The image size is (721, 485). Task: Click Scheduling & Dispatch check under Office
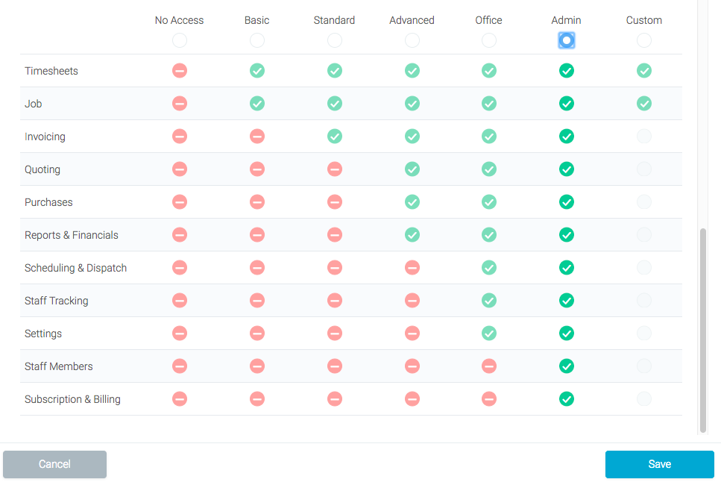tap(489, 267)
